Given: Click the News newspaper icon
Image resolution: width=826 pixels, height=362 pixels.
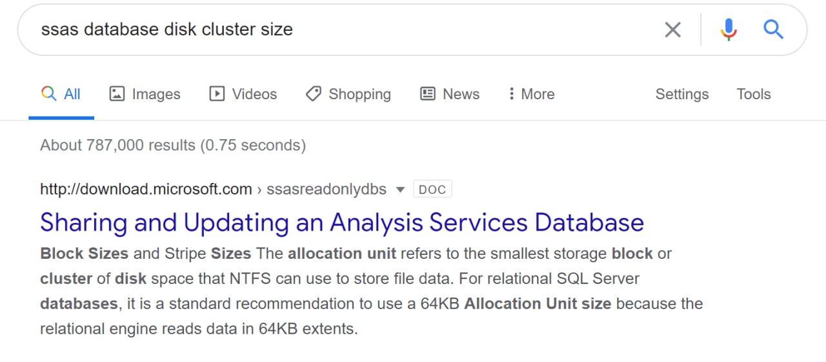Looking at the screenshot, I should click(427, 94).
